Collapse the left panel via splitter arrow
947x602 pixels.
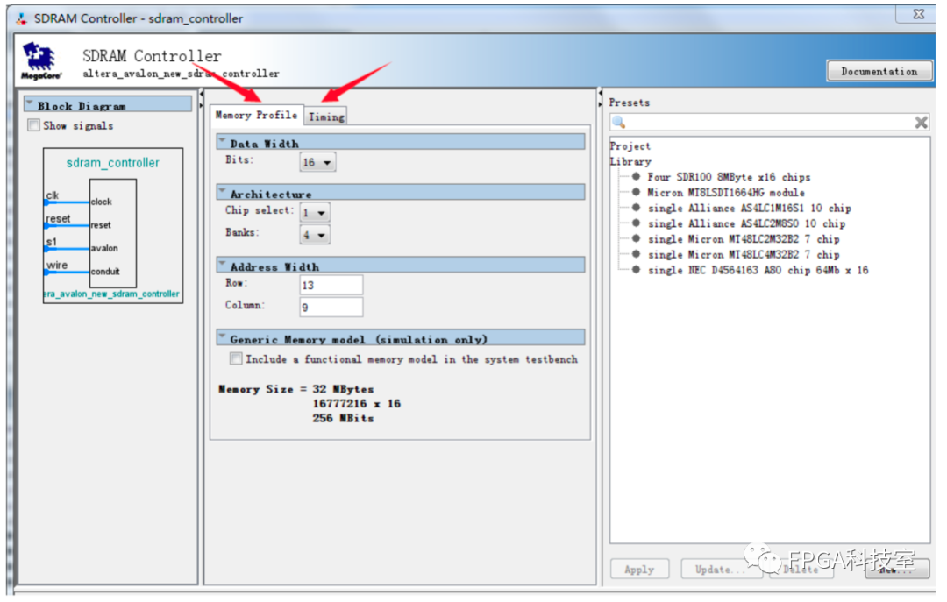tap(201, 94)
